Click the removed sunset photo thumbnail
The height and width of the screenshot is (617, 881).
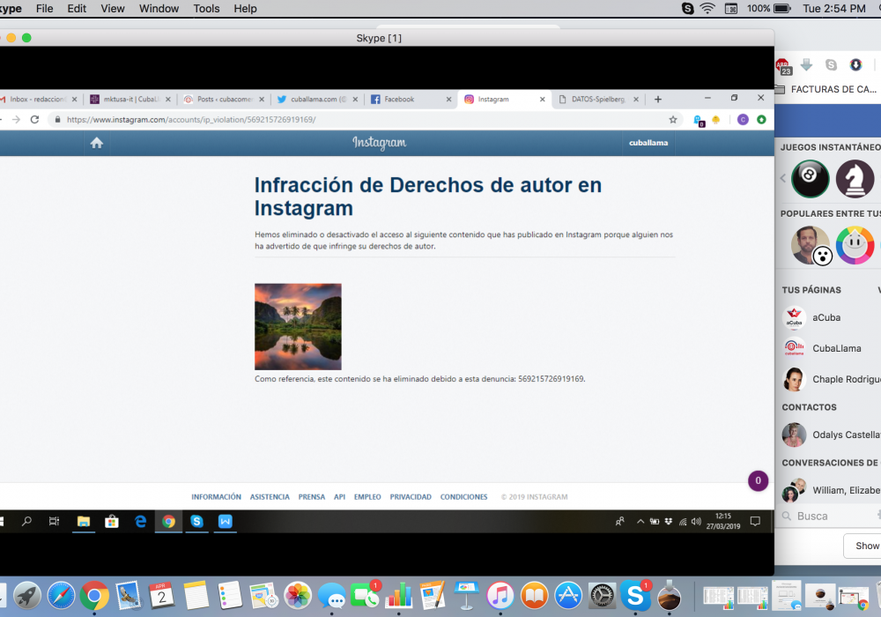tap(298, 326)
